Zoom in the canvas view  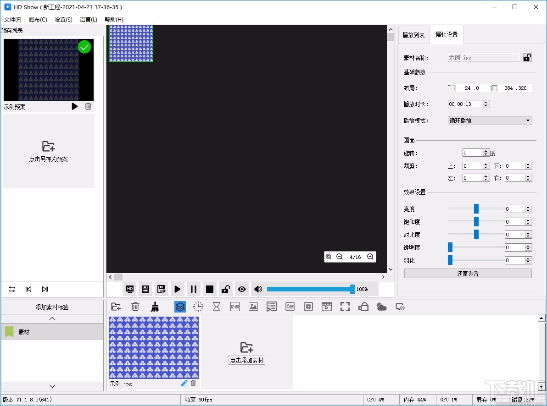[x=370, y=257]
